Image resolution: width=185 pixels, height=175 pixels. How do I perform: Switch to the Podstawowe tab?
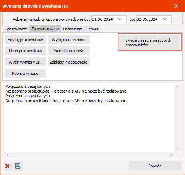click(x=16, y=29)
